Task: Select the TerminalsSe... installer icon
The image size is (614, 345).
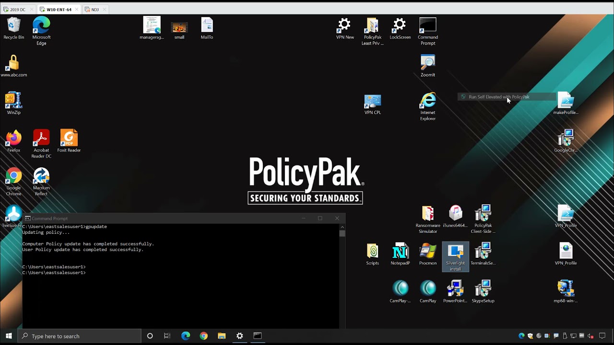Action: (x=483, y=254)
